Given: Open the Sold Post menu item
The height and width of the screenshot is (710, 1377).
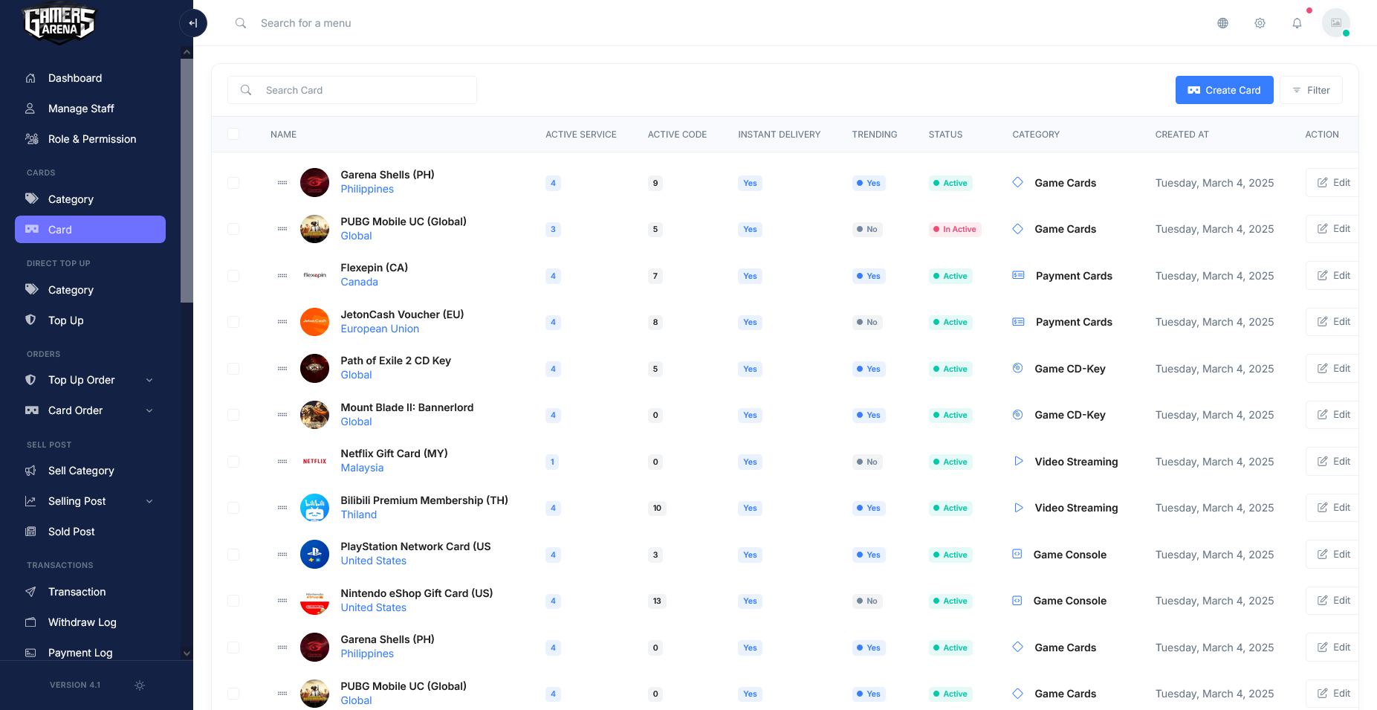Looking at the screenshot, I should pos(90,532).
